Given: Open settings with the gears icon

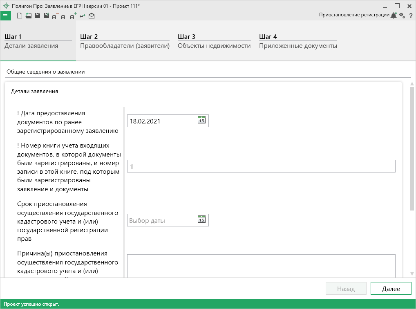Looking at the screenshot, I should coord(402,16).
